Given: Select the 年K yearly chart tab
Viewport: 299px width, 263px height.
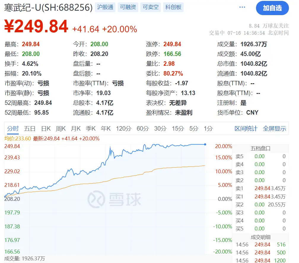Looking at the screenshot, I should (x=106, y=129).
